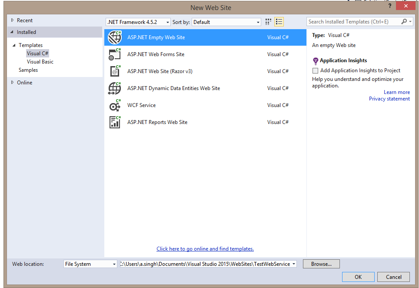Select Visual Basic in the templates tree
Viewport: 419px width, 288px height.
pyautogui.click(x=40, y=61)
